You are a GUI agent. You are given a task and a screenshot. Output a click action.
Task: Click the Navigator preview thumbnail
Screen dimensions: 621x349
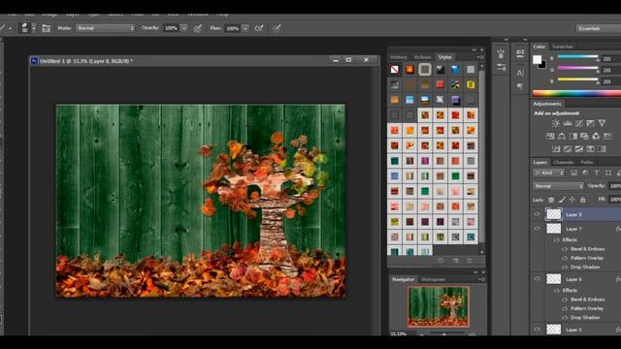tap(438, 306)
